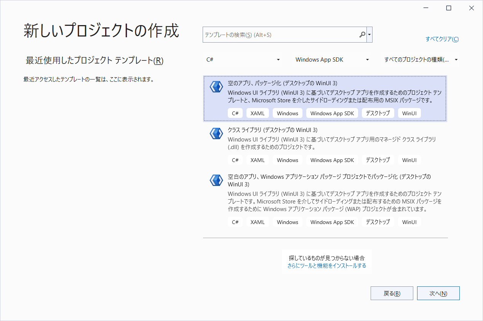Screen dimensions: 483x321
Task: Close the new project dialog
Action: (x=472, y=8)
